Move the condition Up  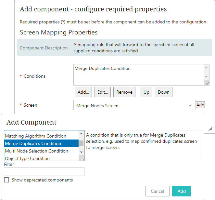coord(146,92)
